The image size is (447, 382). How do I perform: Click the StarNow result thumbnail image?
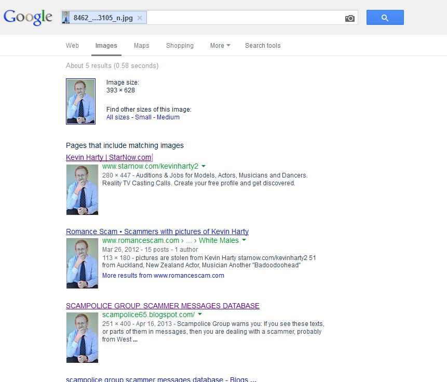82,189
